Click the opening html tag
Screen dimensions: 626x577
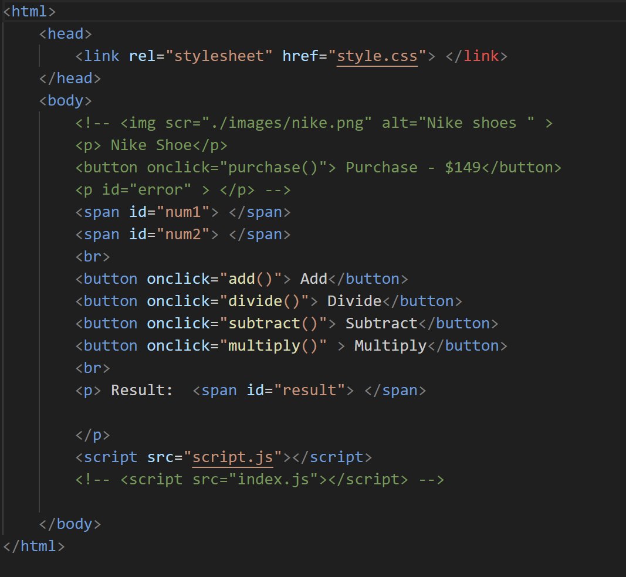(29, 12)
